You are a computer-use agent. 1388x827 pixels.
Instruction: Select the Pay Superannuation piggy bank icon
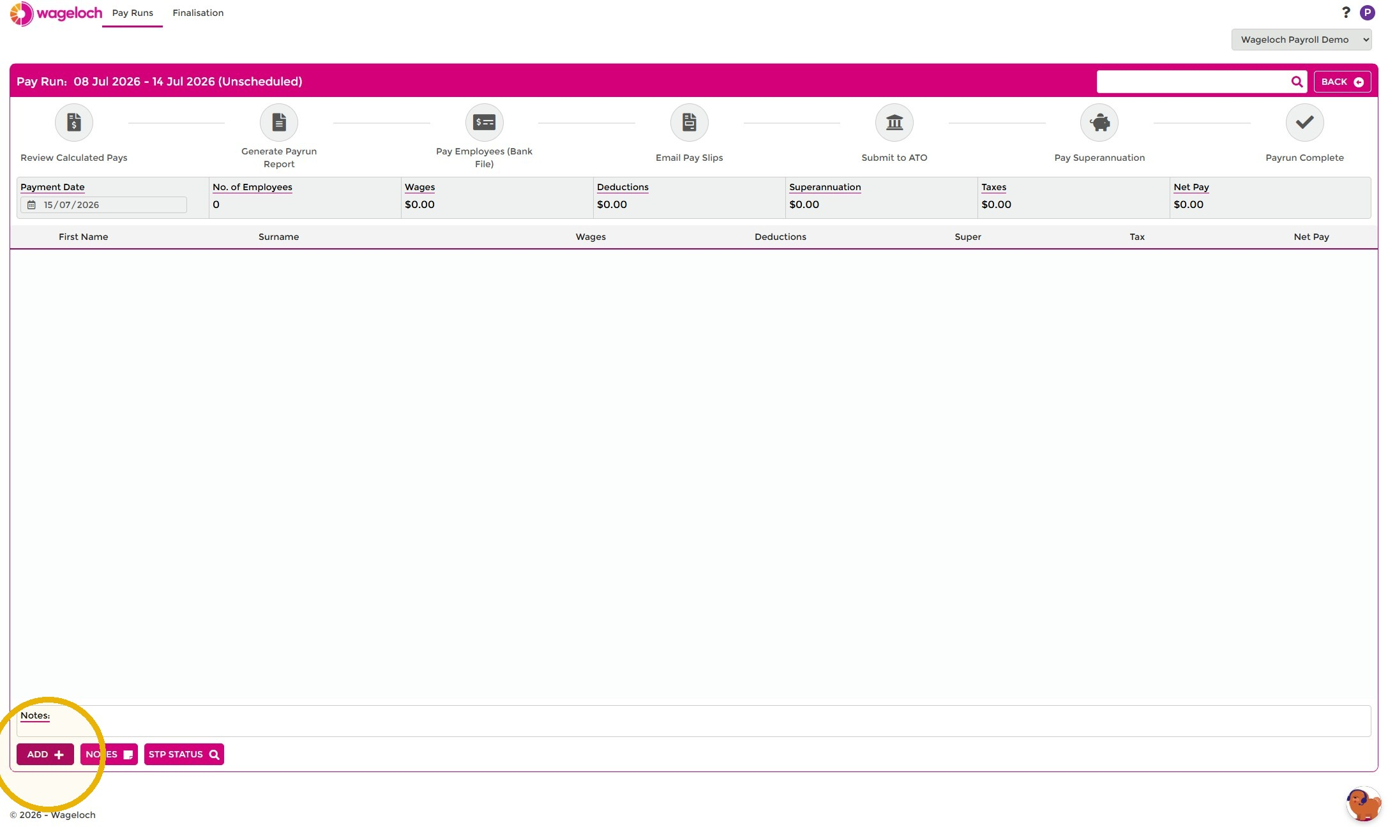(1099, 122)
